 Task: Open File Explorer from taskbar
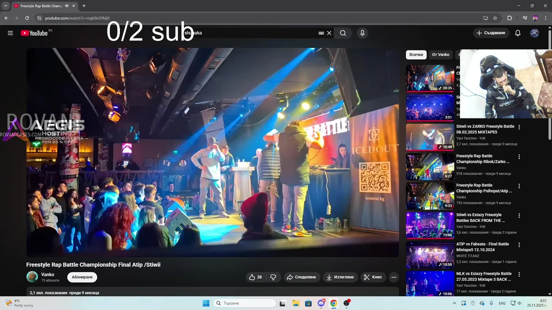(x=296, y=303)
